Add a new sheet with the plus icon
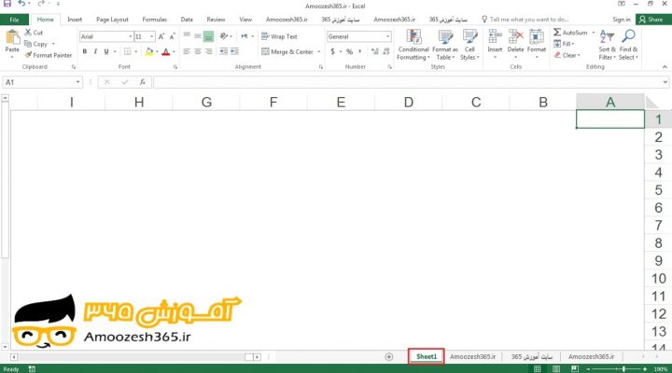Image resolution: width=672 pixels, height=373 pixels. pos(388,357)
